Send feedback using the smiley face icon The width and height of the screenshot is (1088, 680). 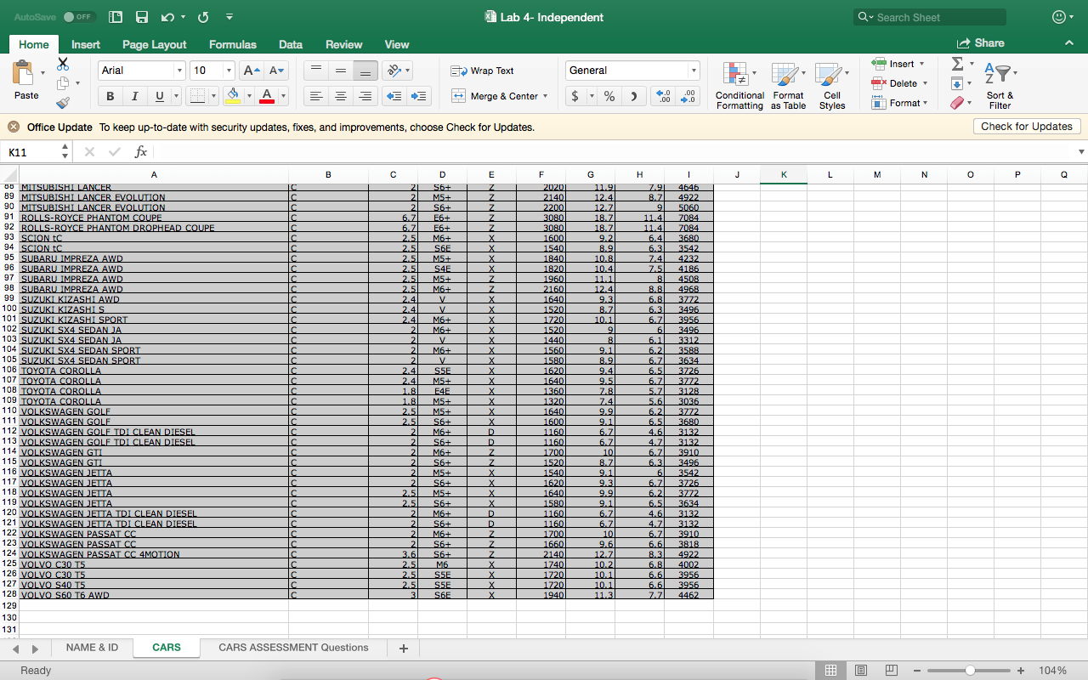coord(1059,17)
